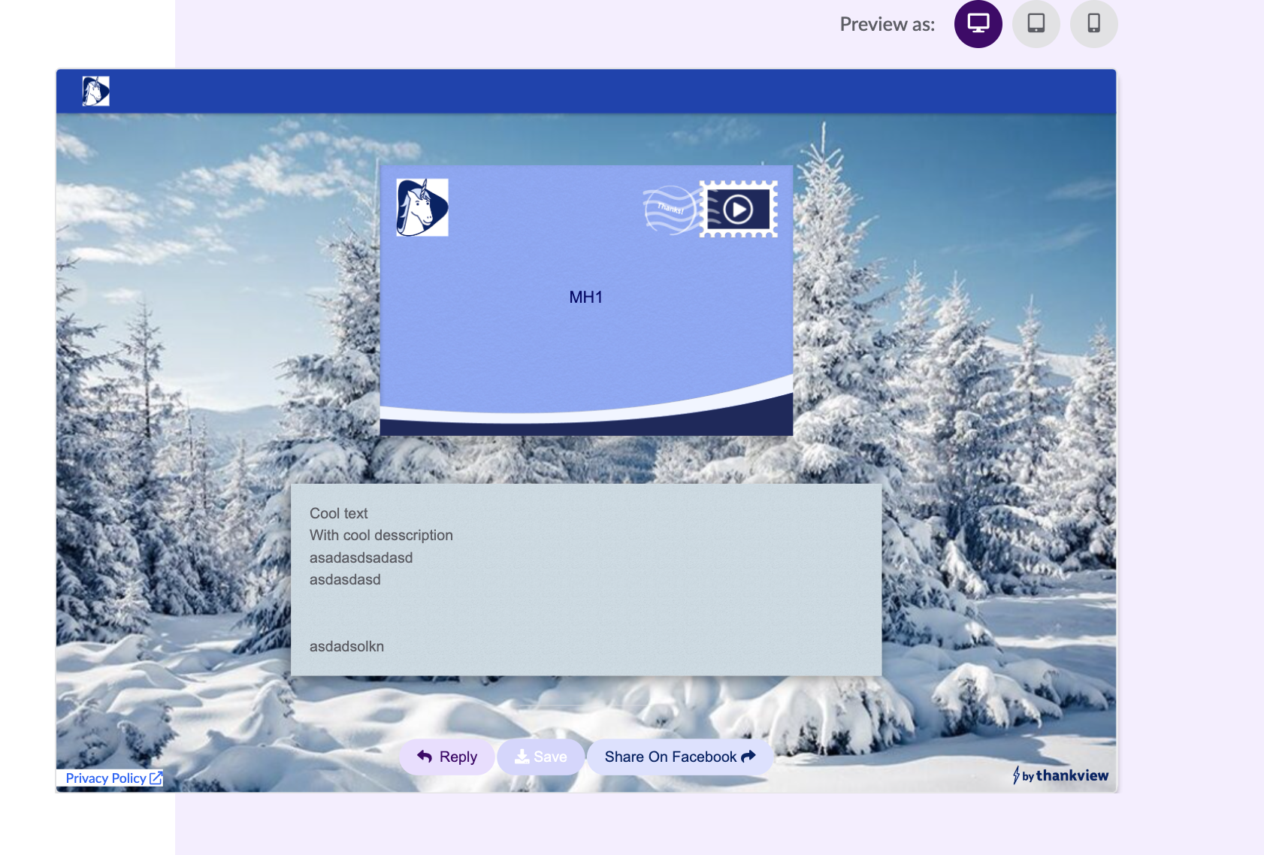Click the 'Cool text' line

point(339,513)
